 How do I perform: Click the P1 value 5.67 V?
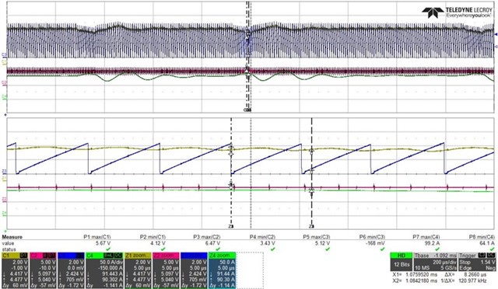[103, 243]
